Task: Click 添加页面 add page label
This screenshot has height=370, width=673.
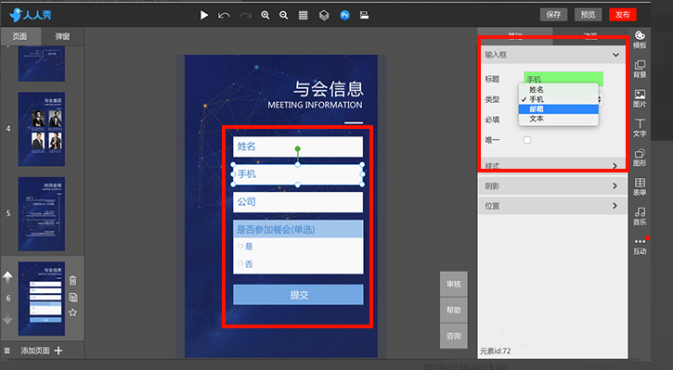Action: pyautogui.click(x=35, y=351)
